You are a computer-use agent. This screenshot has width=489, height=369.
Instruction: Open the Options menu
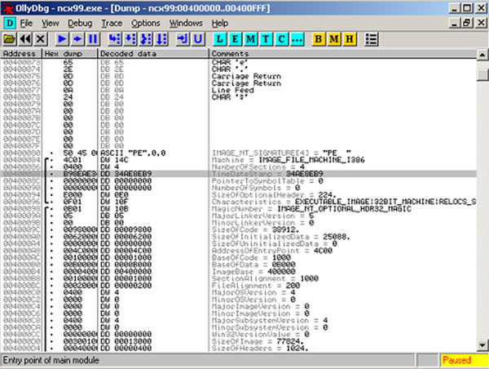click(x=146, y=23)
